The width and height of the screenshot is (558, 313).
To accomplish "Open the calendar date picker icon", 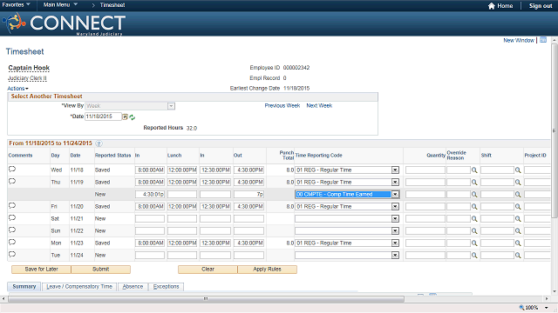I will click(x=125, y=117).
